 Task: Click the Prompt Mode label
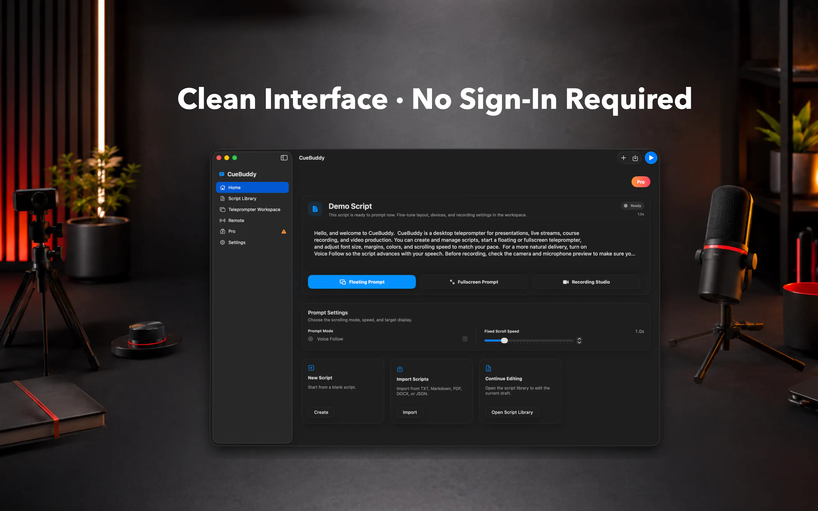point(320,331)
